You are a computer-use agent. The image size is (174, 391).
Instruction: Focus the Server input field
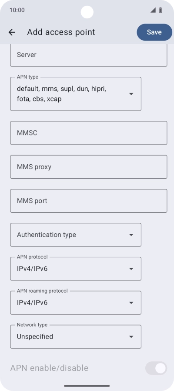click(89, 55)
